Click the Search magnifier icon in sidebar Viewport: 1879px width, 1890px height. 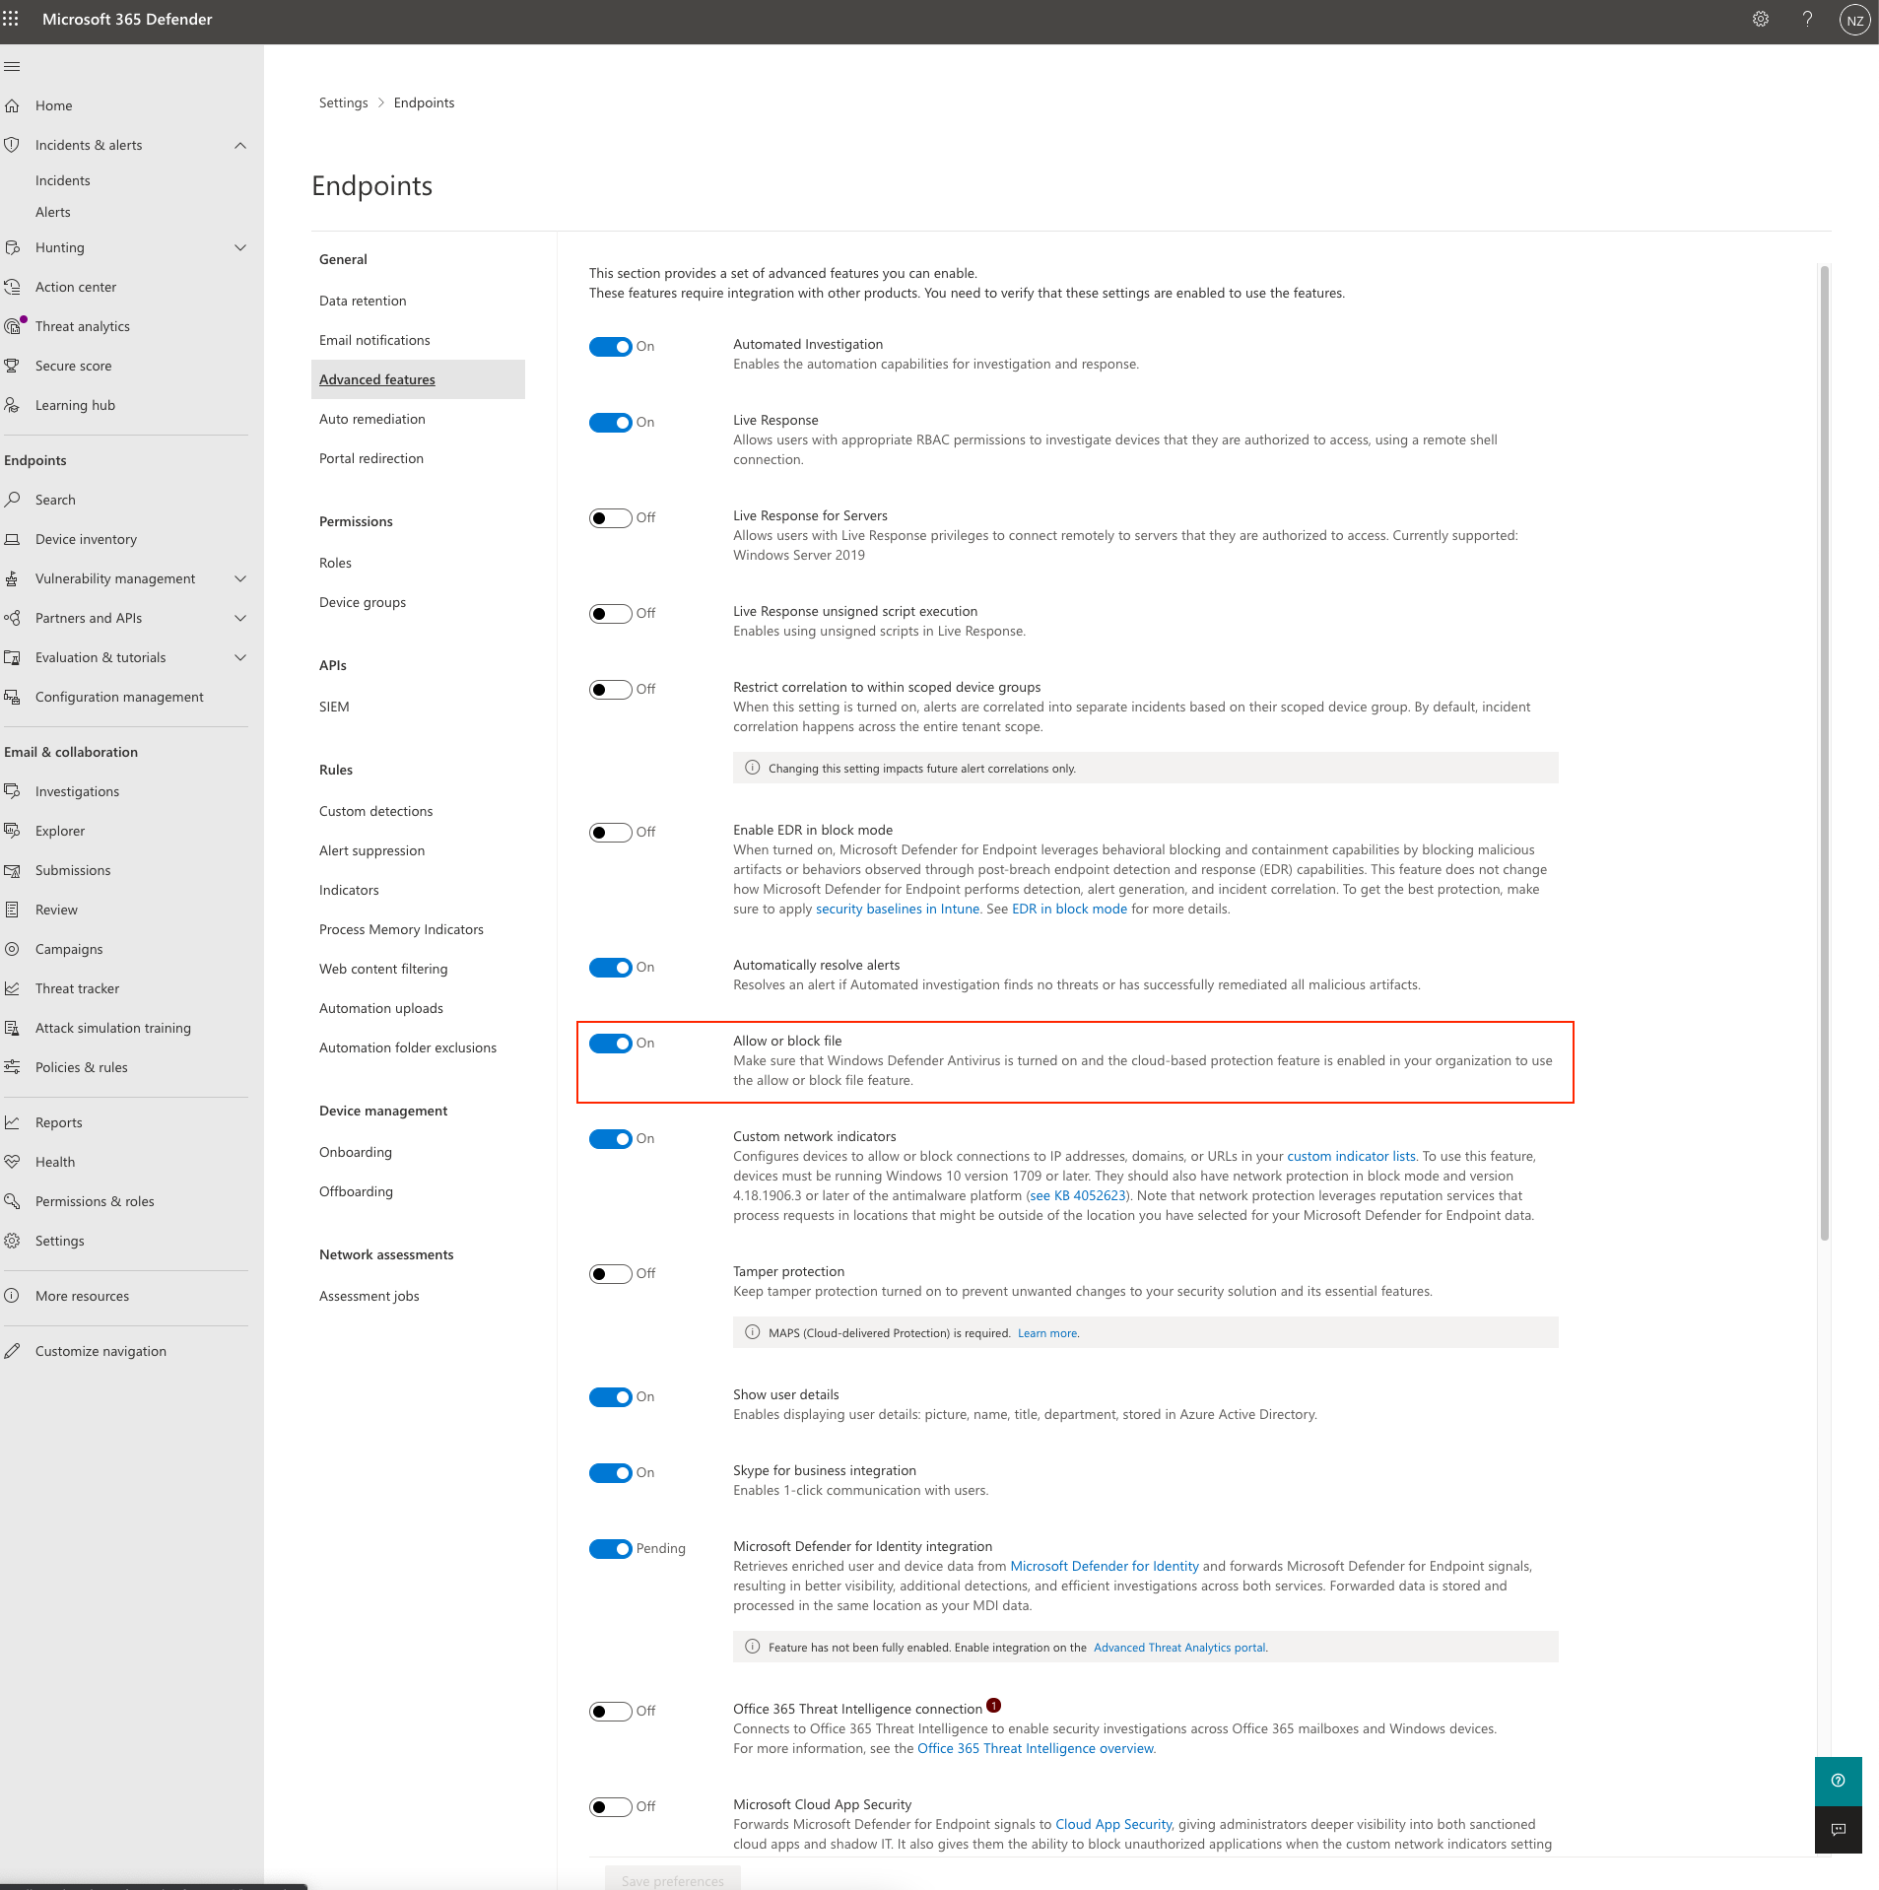pyautogui.click(x=12, y=500)
